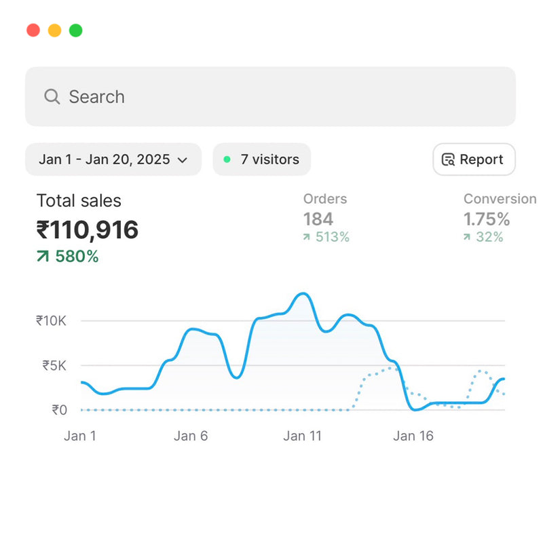Focus the Search input field

[271, 96]
